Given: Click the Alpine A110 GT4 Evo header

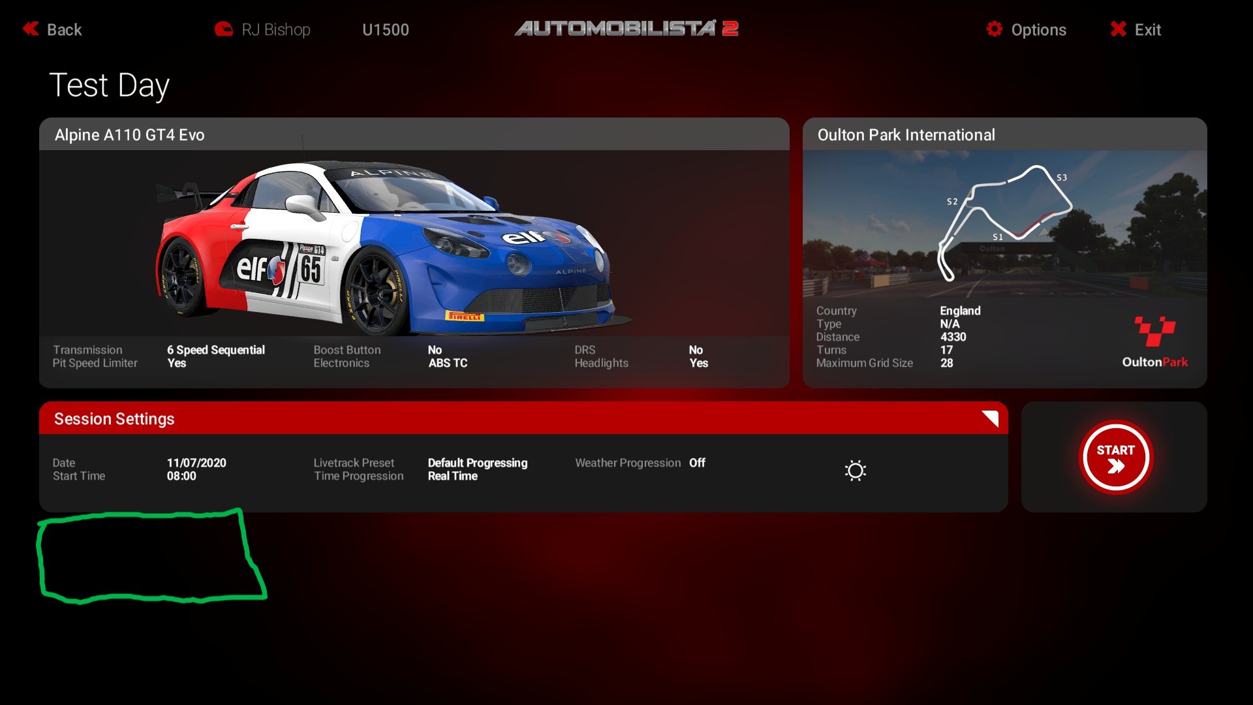Looking at the screenshot, I should click(414, 134).
